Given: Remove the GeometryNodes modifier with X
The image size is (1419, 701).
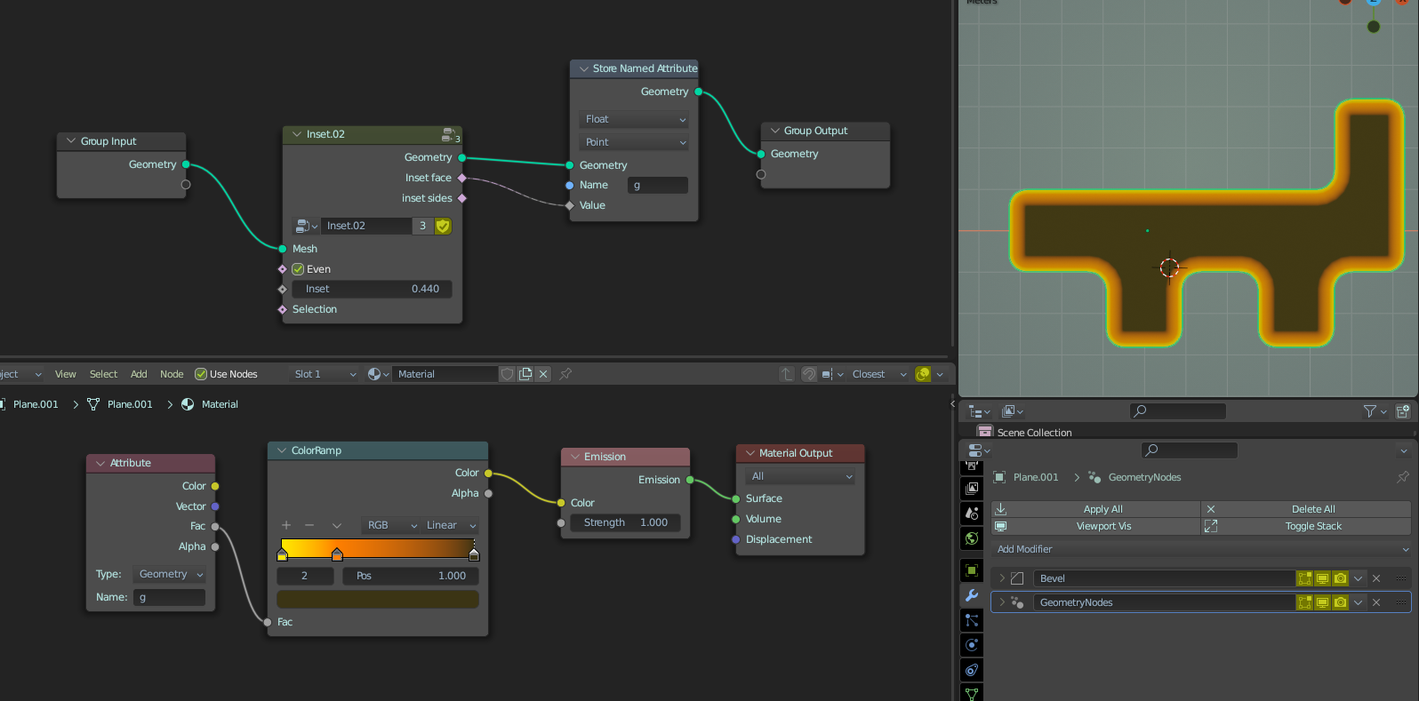Looking at the screenshot, I should 1376,602.
